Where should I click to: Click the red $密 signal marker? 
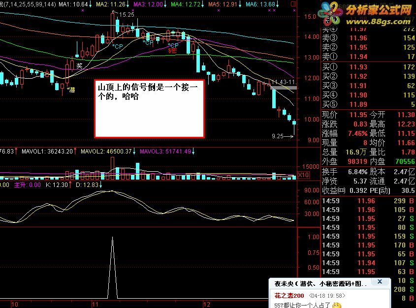click(172, 50)
